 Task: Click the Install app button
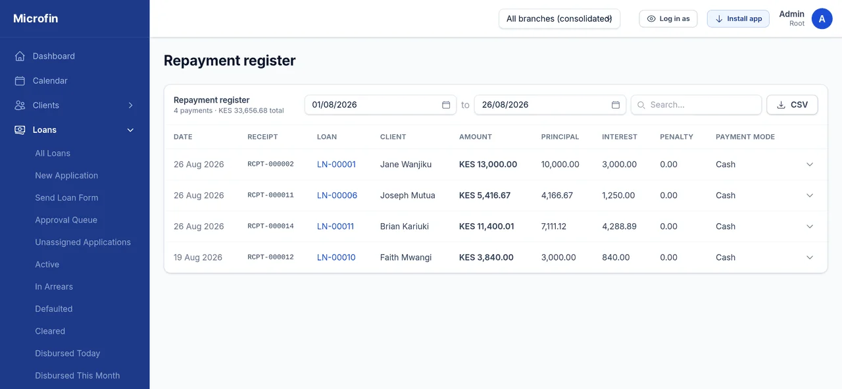pyautogui.click(x=738, y=18)
